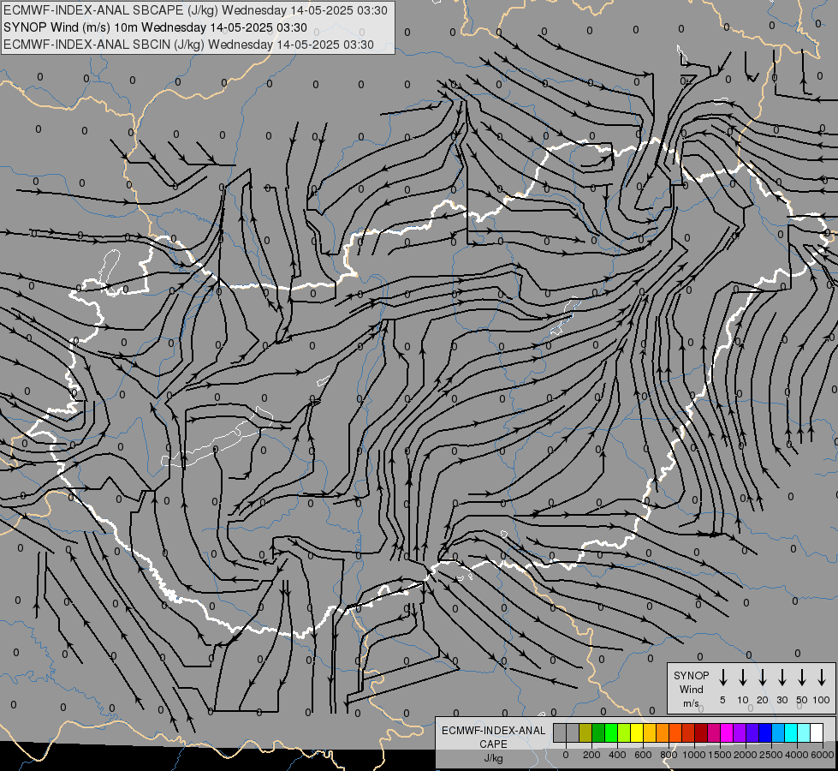
Task: Click the SBCIN title line in header
Action: [188, 45]
